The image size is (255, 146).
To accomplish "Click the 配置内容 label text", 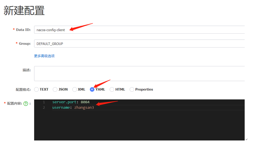I will pyautogui.click(x=14, y=104).
